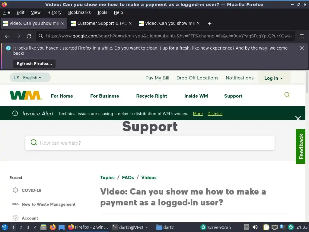The image size is (309, 232).
Task: Open the For Business menu
Action: (x=104, y=96)
